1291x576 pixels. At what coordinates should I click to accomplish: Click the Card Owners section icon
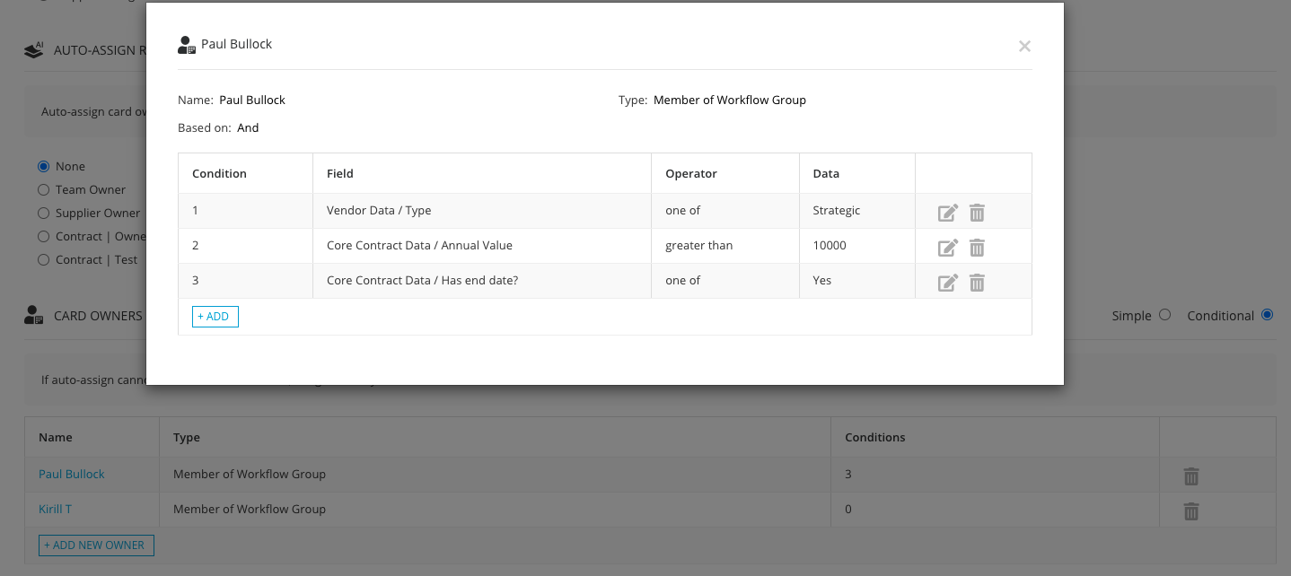[x=33, y=315]
